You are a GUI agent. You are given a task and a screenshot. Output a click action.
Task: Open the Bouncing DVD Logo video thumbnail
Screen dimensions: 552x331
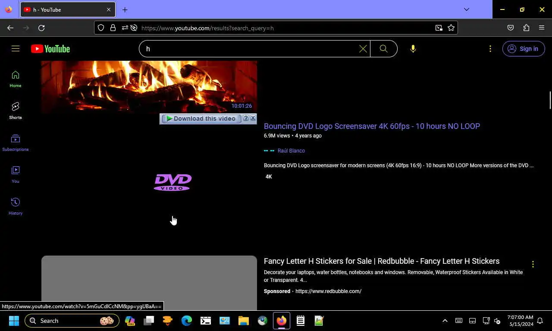pos(149,182)
